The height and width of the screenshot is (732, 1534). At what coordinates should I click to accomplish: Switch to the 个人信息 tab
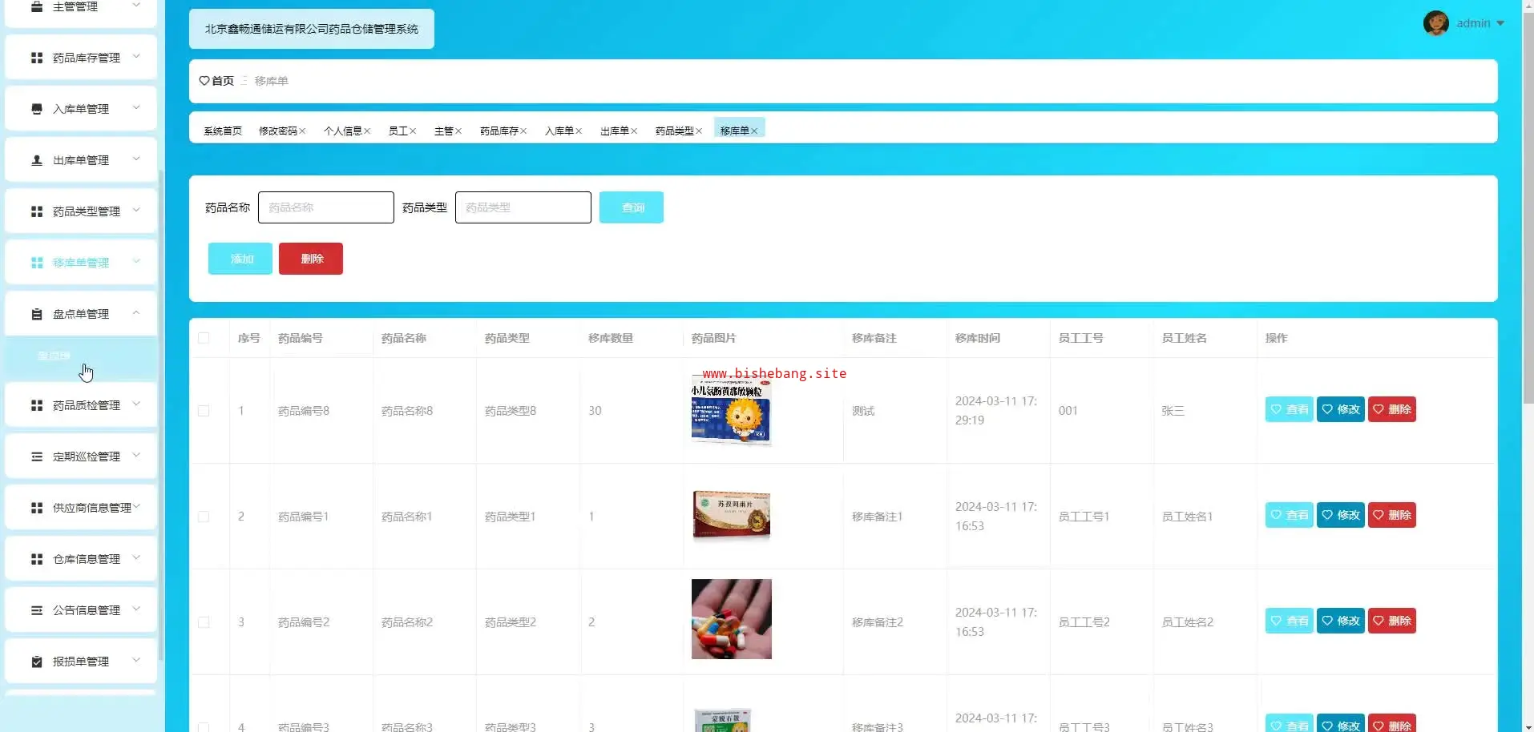(x=342, y=131)
